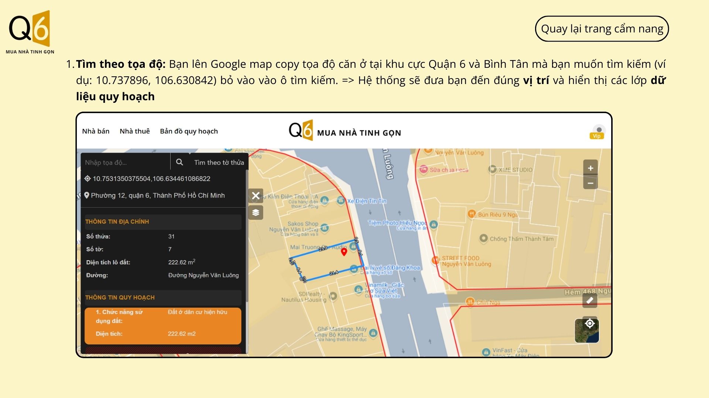Click the Sakos Shop map marker

click(325, 228)
